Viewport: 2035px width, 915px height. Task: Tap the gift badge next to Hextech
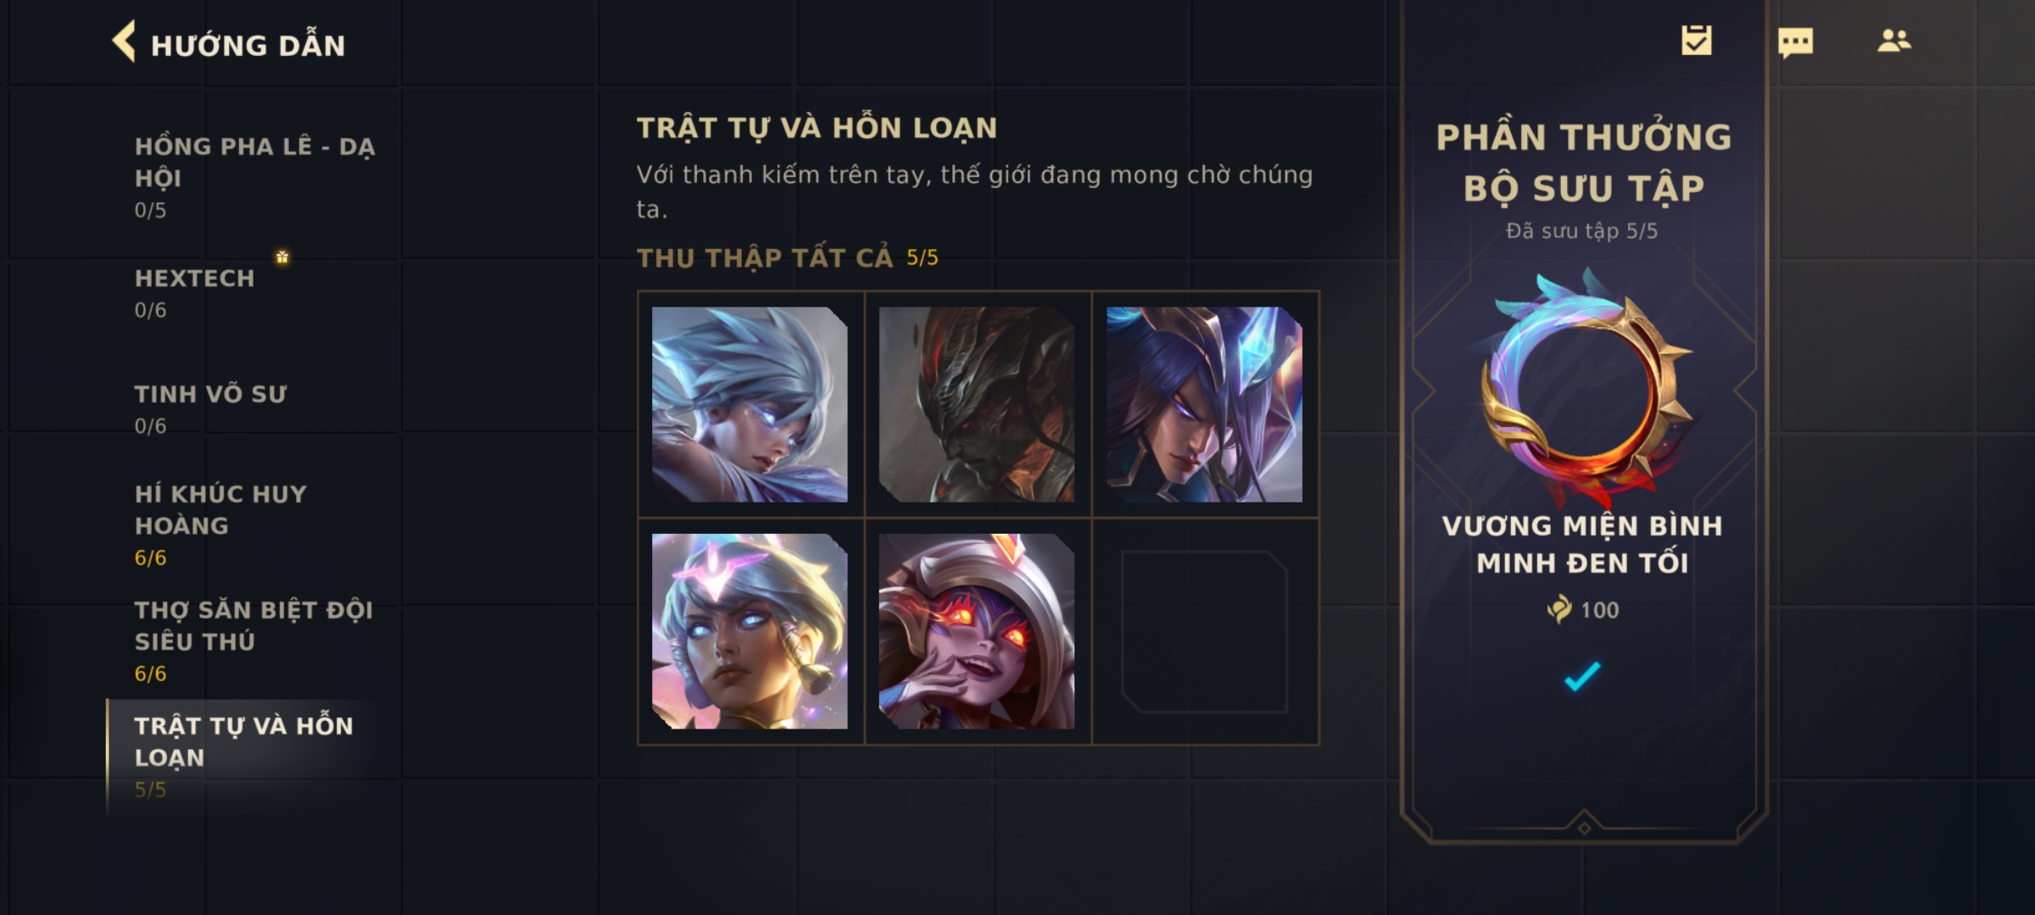282,257
